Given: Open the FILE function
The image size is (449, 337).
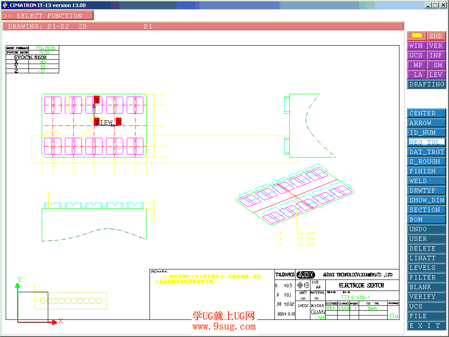Looking at the screenshot, I should 427,316.
